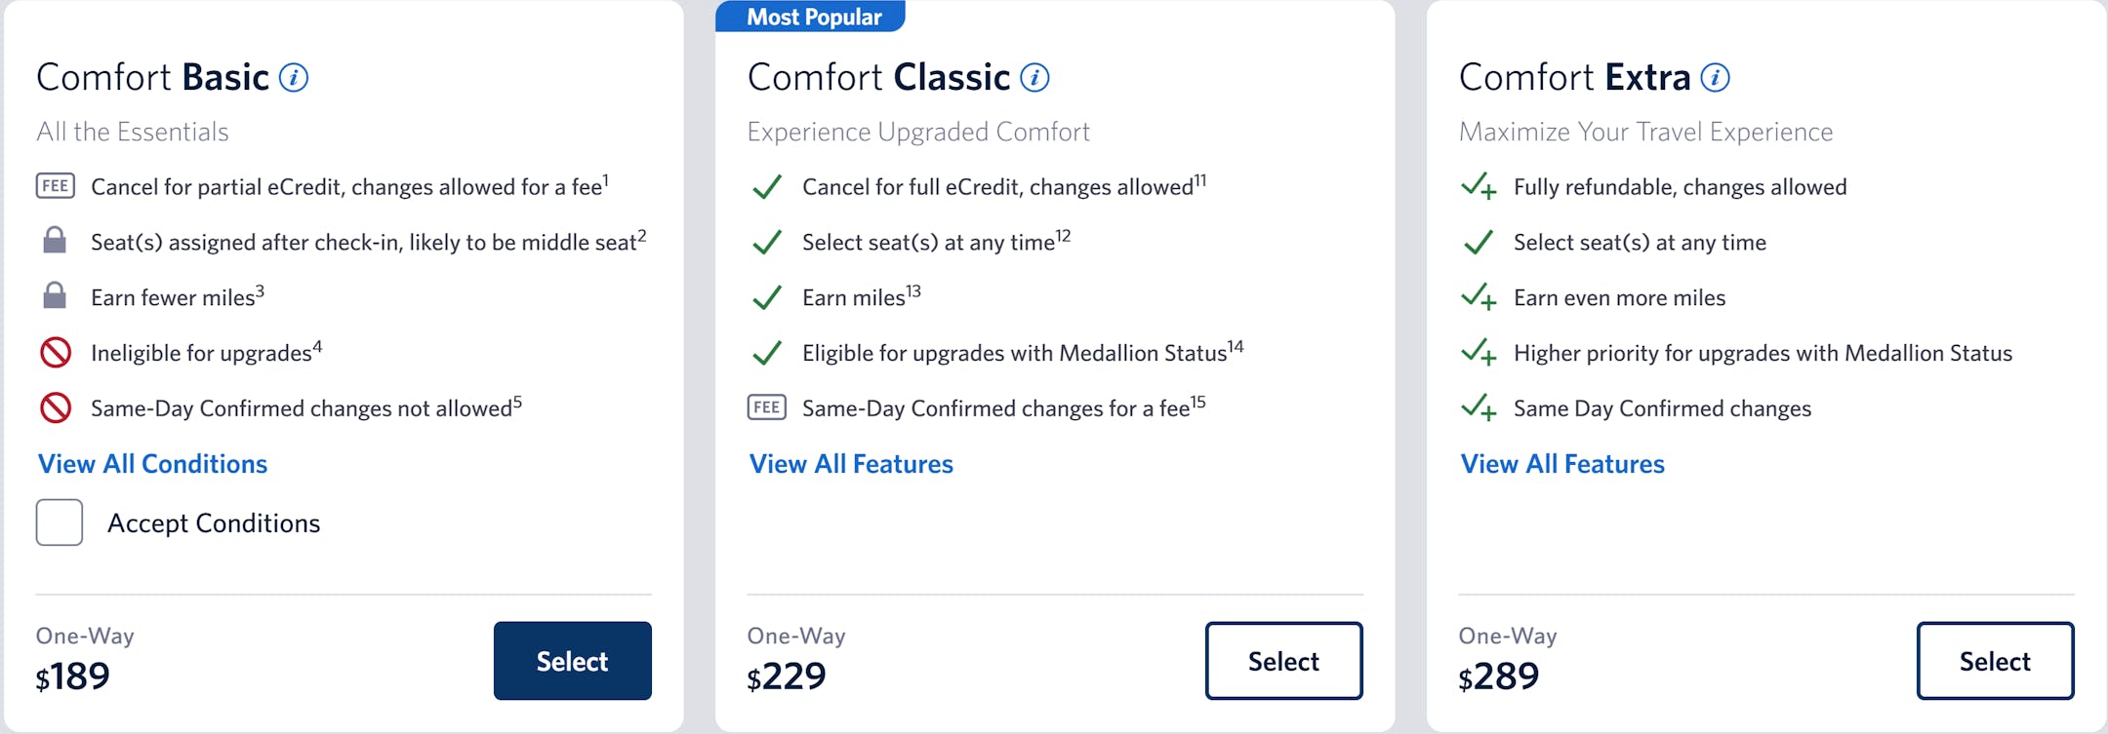Choose the $229 Comfort Classic fare
Image resolution: width=2108 pixels, height=734 pixels.
pyautogui.click(x=1283, y=661)
